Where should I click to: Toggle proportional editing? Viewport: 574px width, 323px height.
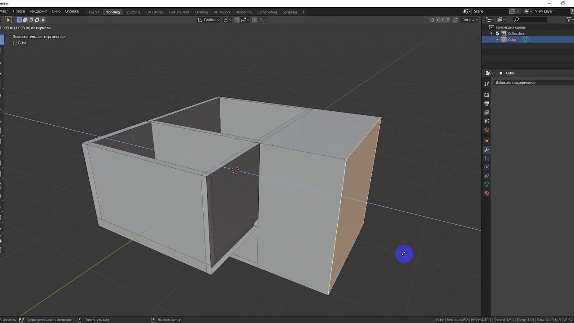pyautogui.click(x=255, y=20)
